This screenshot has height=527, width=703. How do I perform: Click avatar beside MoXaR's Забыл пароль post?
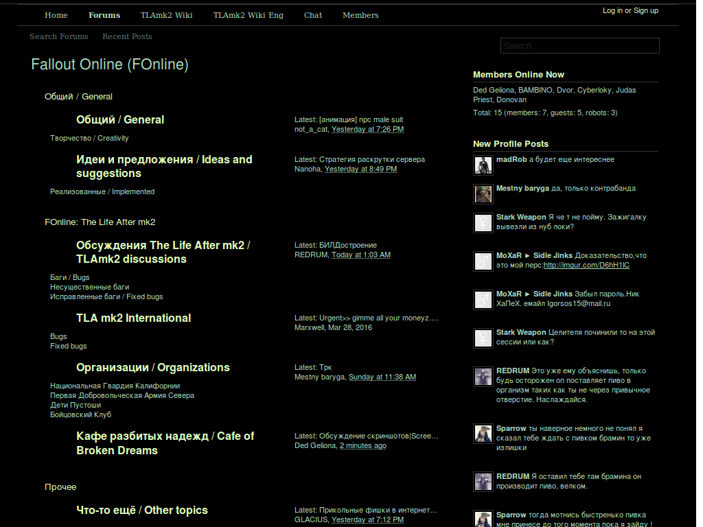(x=483, y=300)
